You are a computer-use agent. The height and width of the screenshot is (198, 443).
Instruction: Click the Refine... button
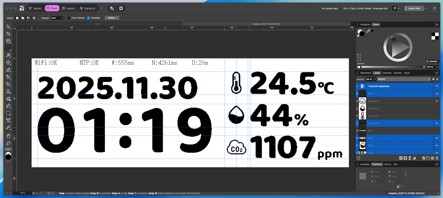(112, 18)
